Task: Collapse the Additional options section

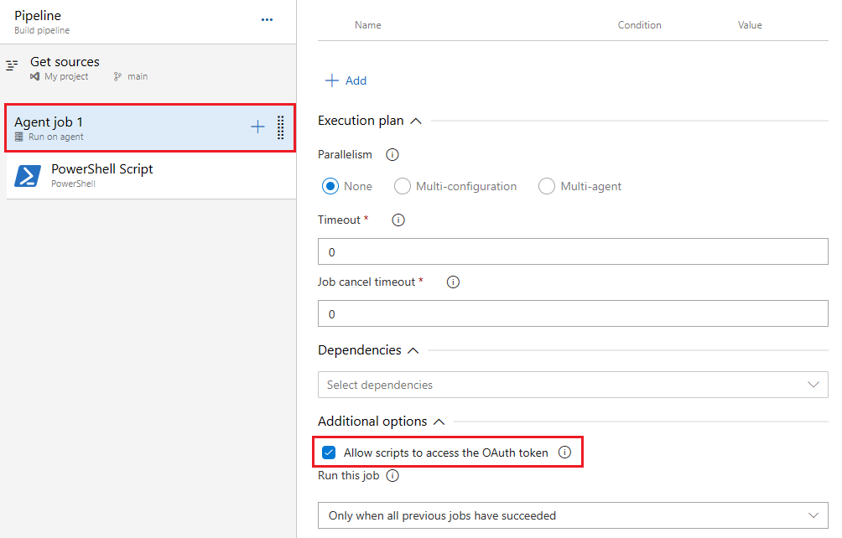Action: click(x=437, y=422)
